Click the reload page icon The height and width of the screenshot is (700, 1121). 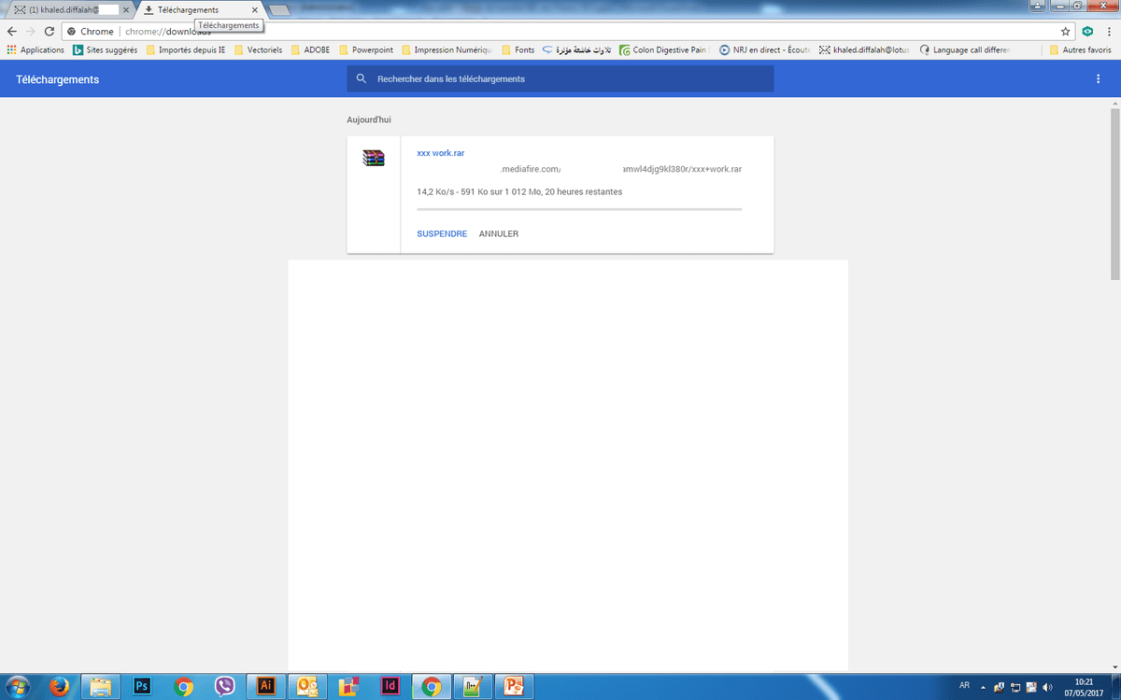[49, 31]
